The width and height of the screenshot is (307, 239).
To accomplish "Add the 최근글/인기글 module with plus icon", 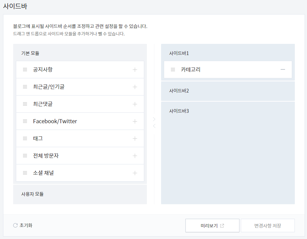I will tap(135, 87).
